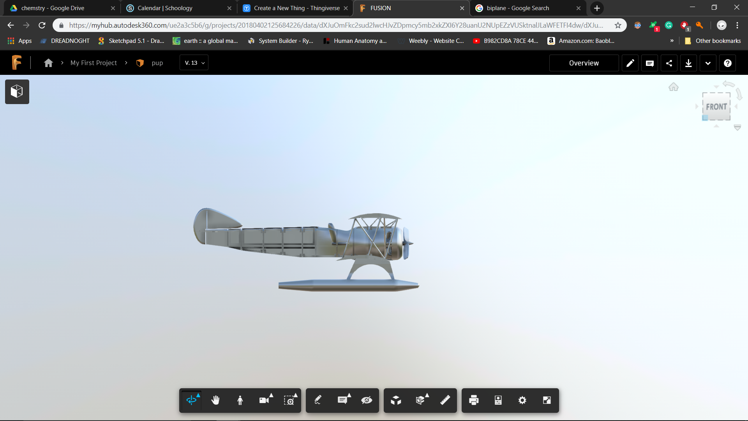This screenshot has height=421, width=748.
Task: Click the Print icon in viewer toolbar
Action: (x=474, y=400)
